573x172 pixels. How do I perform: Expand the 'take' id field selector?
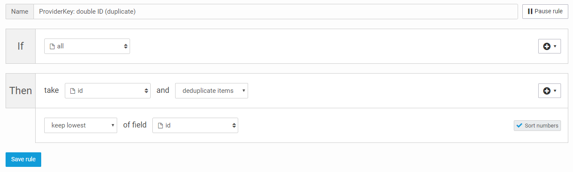point(108,91)
